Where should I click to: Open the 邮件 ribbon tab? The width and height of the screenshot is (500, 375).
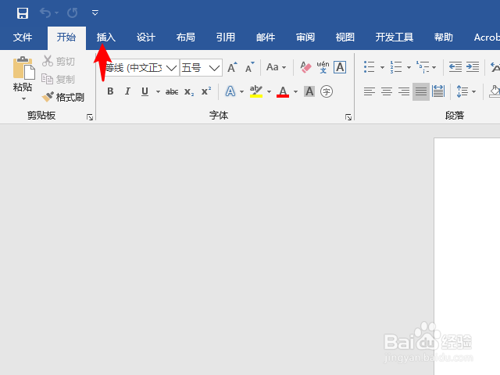click(266, 37)
